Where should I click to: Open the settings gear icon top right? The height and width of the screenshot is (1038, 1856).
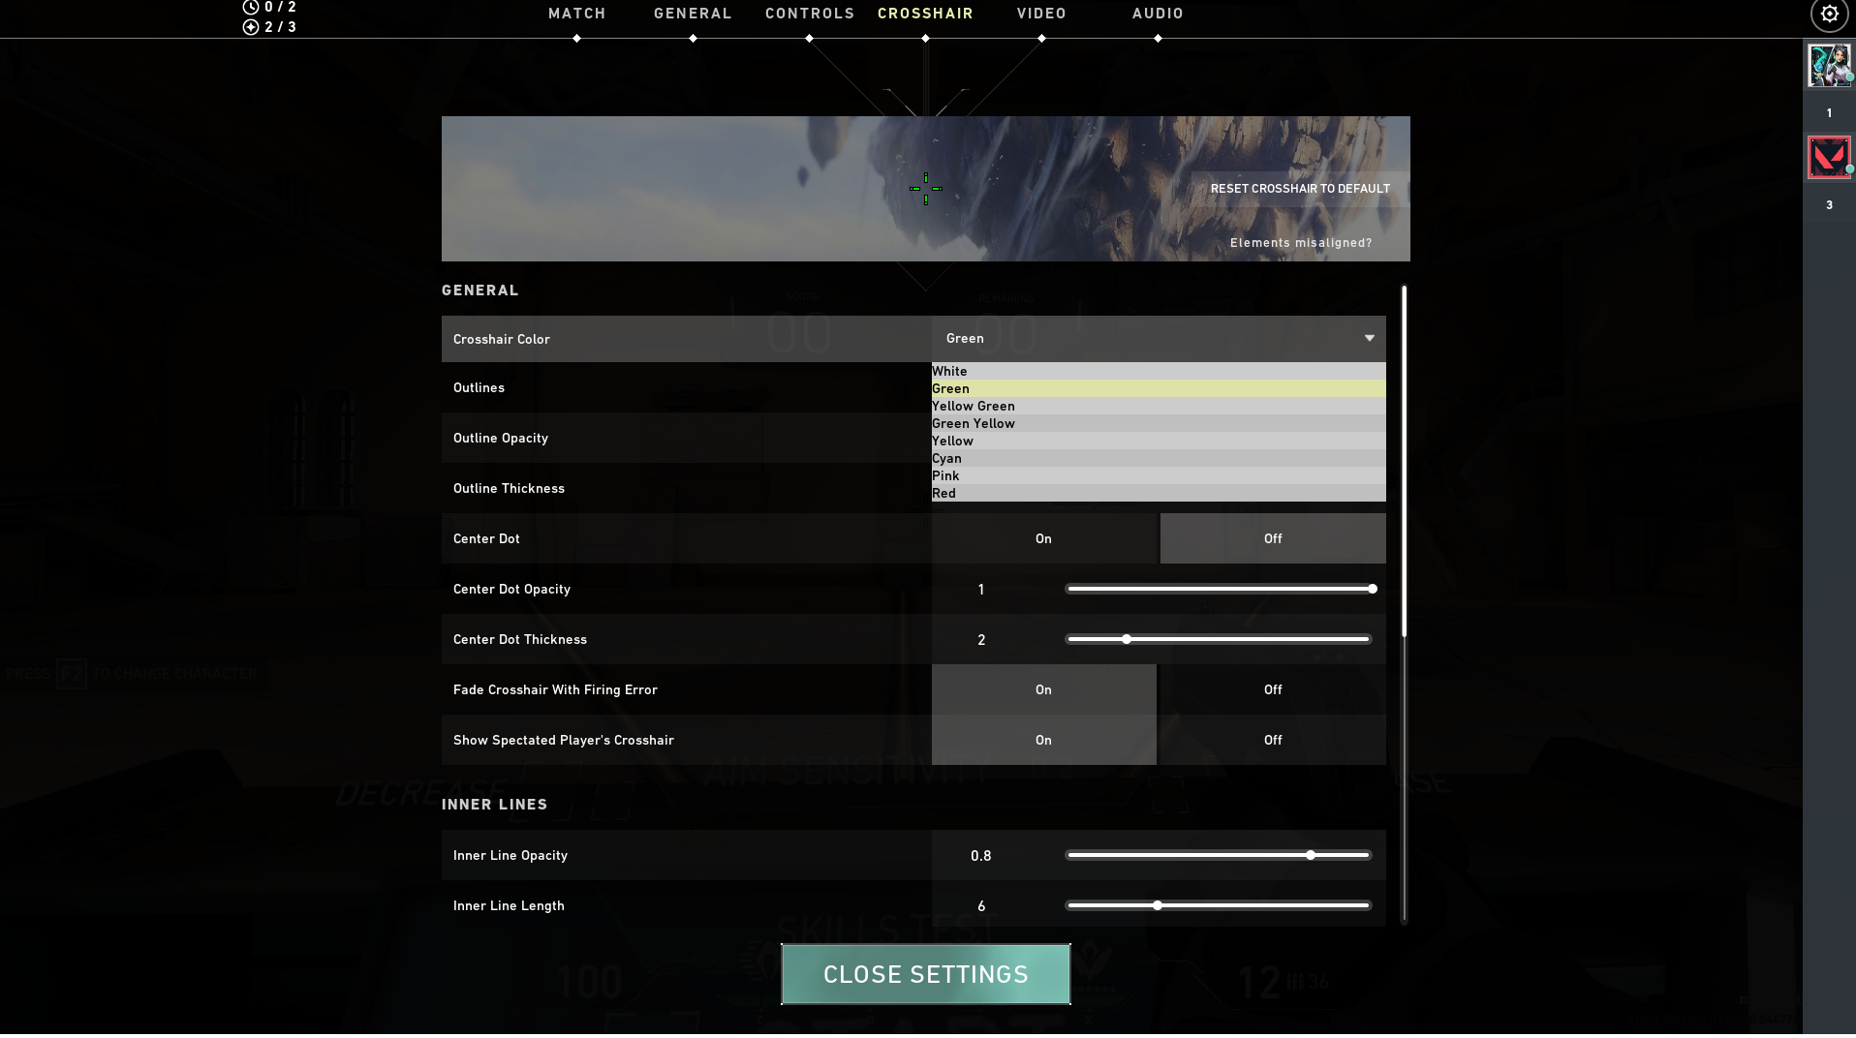click(x=1830, y=15)
